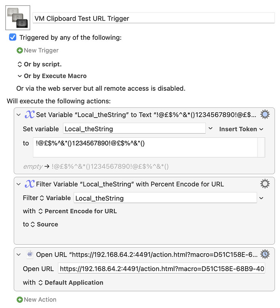Open the Insert Token menu
The image size is (280, 308).
click(x=241, y=129)
